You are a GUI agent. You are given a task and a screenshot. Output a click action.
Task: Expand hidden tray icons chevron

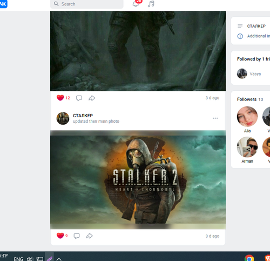[59, 259]
